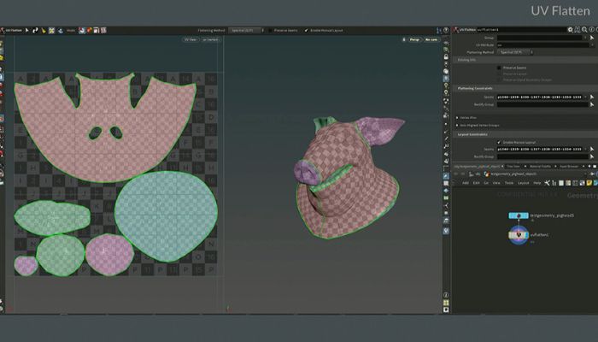Click the Persp camera button in viewport
Image resolution: width=598 pixels, height=342 pixels.
[x=414, y=39]
